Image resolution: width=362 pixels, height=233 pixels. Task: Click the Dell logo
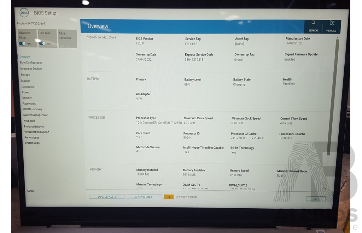point(24,13)
